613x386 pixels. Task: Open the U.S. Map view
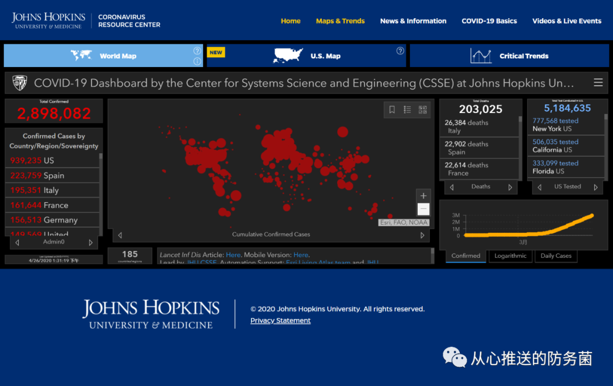click(x=306, y=56)
